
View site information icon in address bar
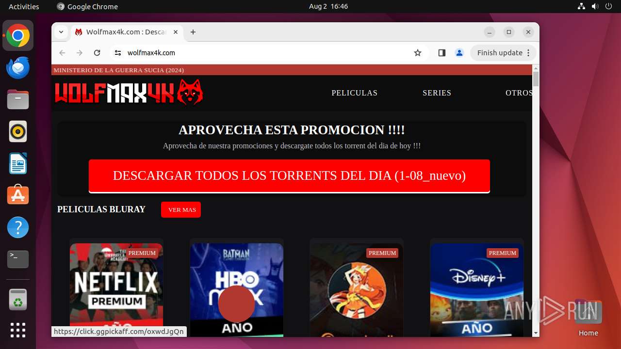117,53
